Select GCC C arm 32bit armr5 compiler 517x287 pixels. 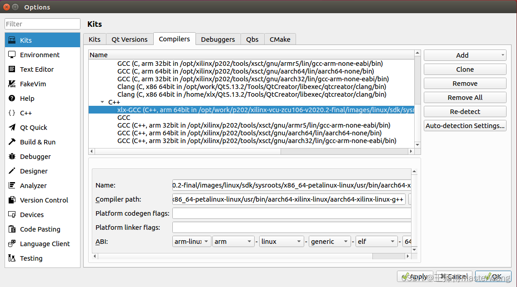(250, 64)
